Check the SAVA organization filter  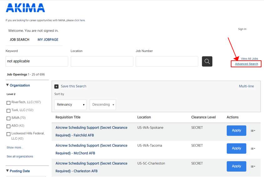coord(8,118)
